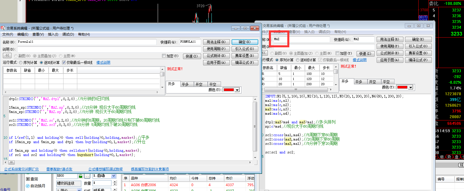464x191 pixels.
Task: Click red 颜色 swatch in Formula11 window
Action: tap(229, 90)
